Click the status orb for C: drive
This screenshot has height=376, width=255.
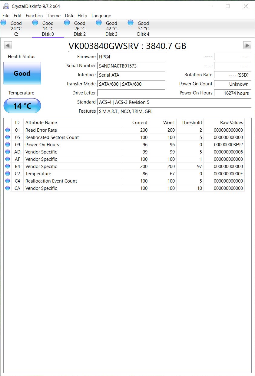coord(3,22)
